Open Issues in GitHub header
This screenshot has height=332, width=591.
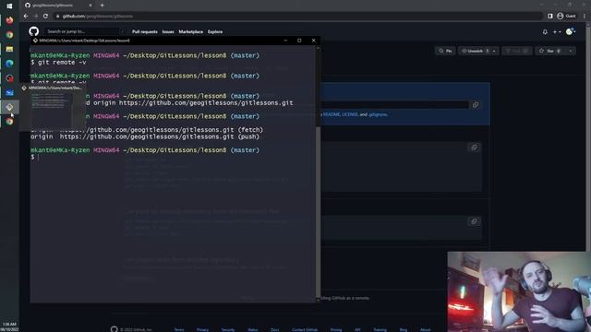pyautogui.click(x=168, y=32)
